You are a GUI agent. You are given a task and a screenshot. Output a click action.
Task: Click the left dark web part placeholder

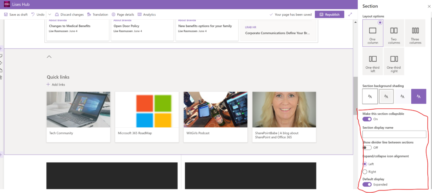[112, 176]
